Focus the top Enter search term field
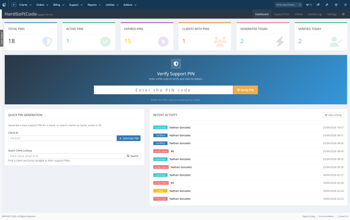 (287, 5)
